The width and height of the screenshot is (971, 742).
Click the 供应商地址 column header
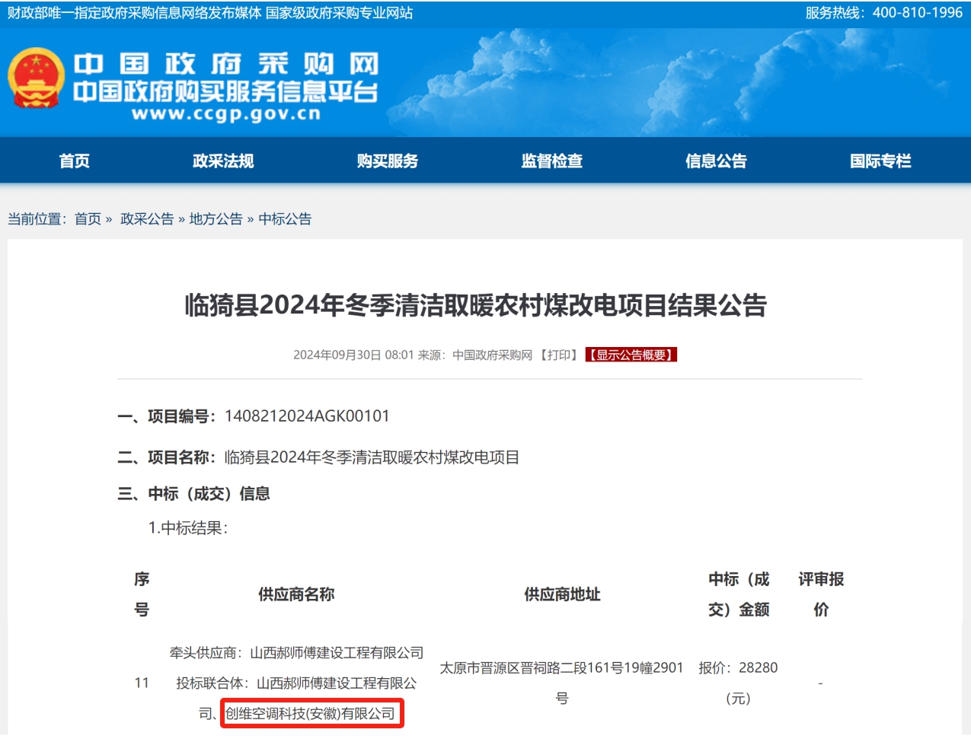click(562, 594)
